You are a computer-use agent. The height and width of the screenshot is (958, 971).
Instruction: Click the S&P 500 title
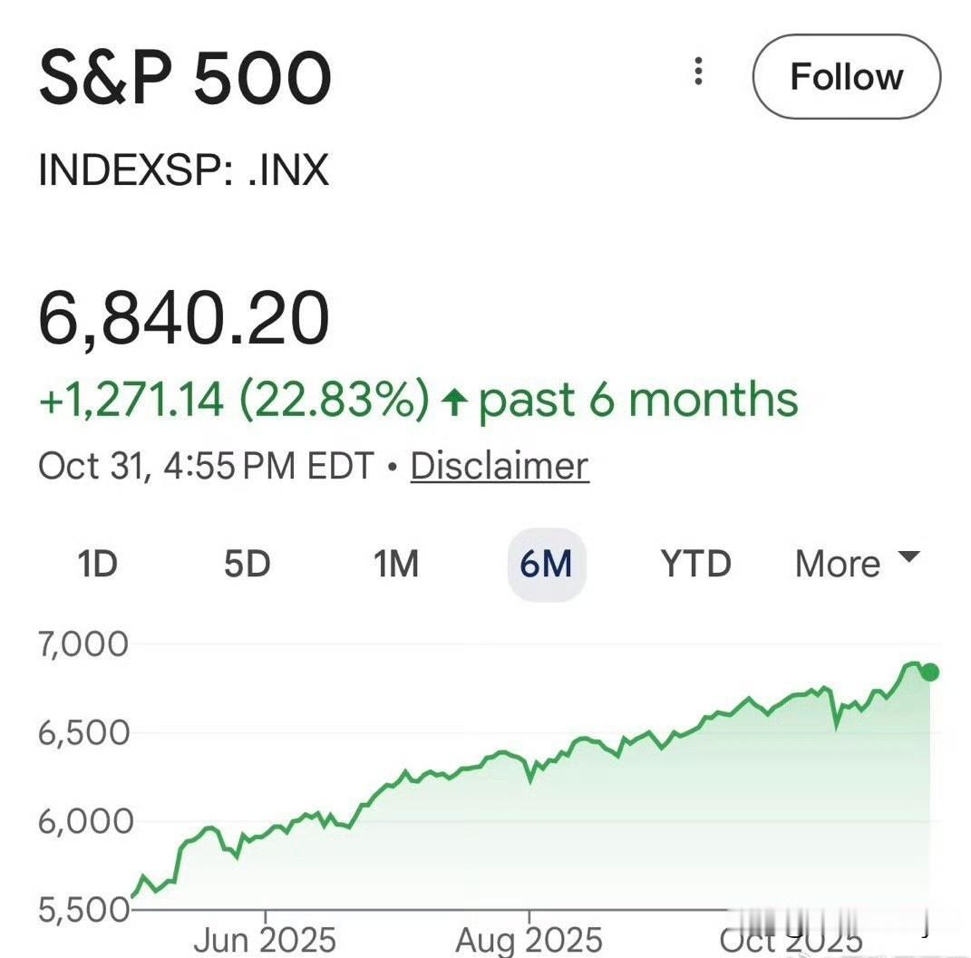pyautogui.click(x=185, y=78)
